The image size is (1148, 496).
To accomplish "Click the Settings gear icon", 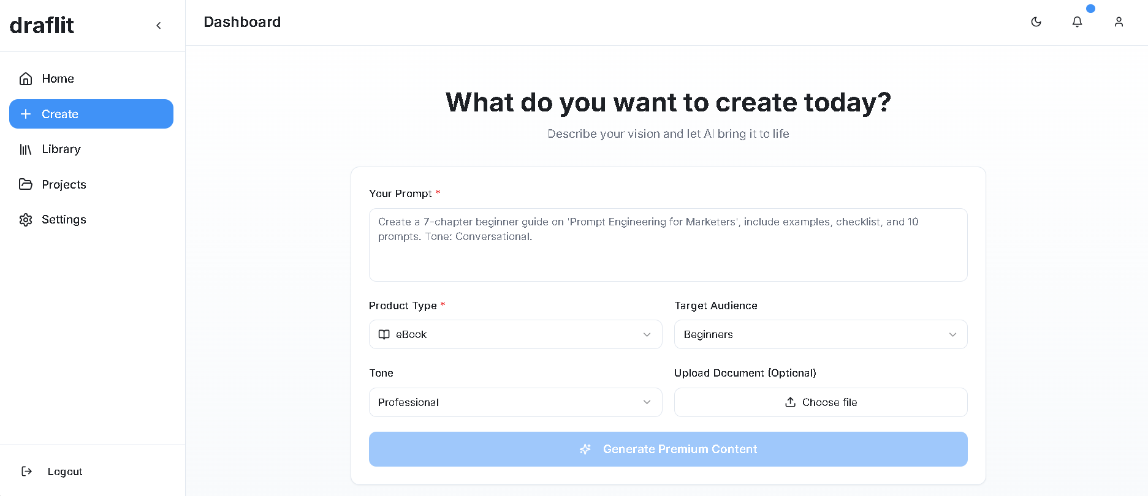I will point(26,220).
